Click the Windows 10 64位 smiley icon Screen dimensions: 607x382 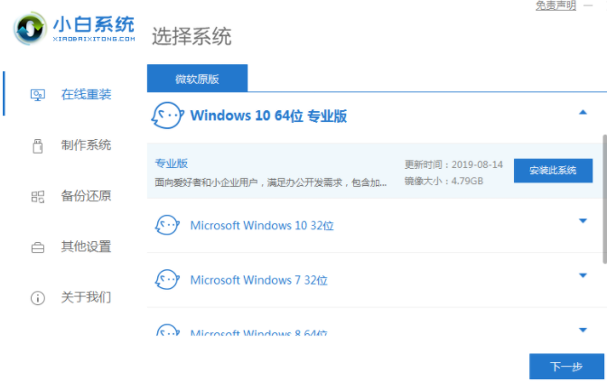coord(167,116)
